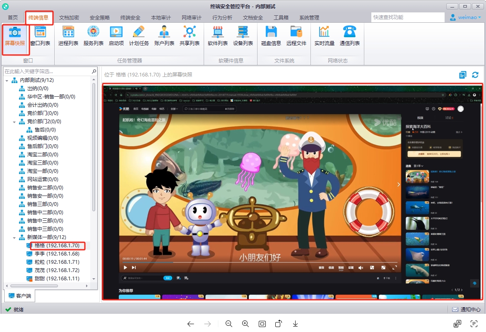Click the copy snapshot icon beside refresh
This screenshot has height=332, width=486.
[x=462, y=75]
